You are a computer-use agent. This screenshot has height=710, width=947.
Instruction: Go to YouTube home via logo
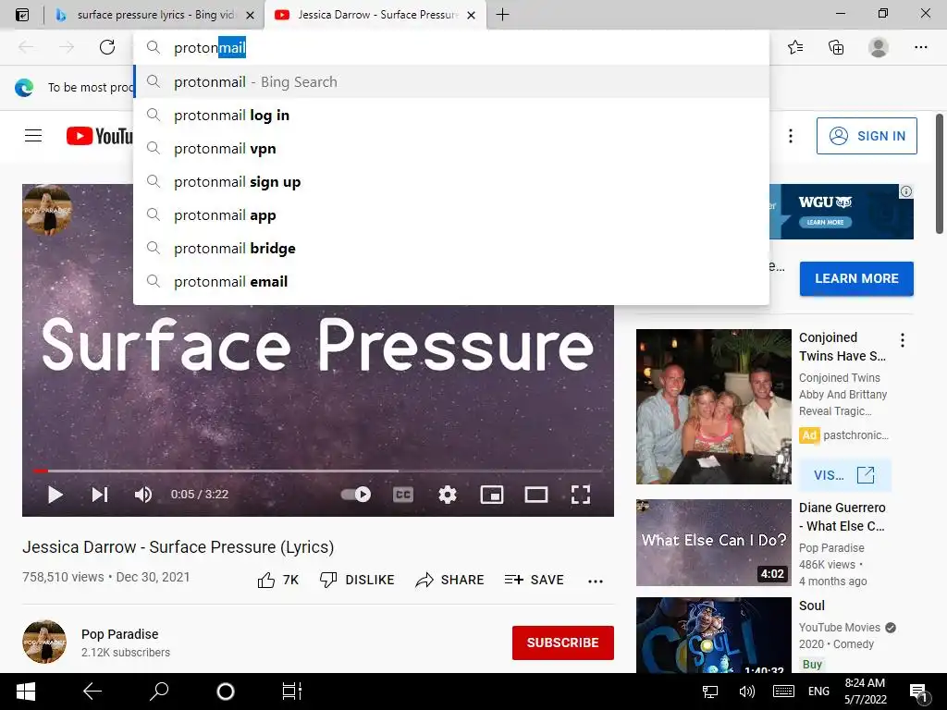tap(100, 136)
